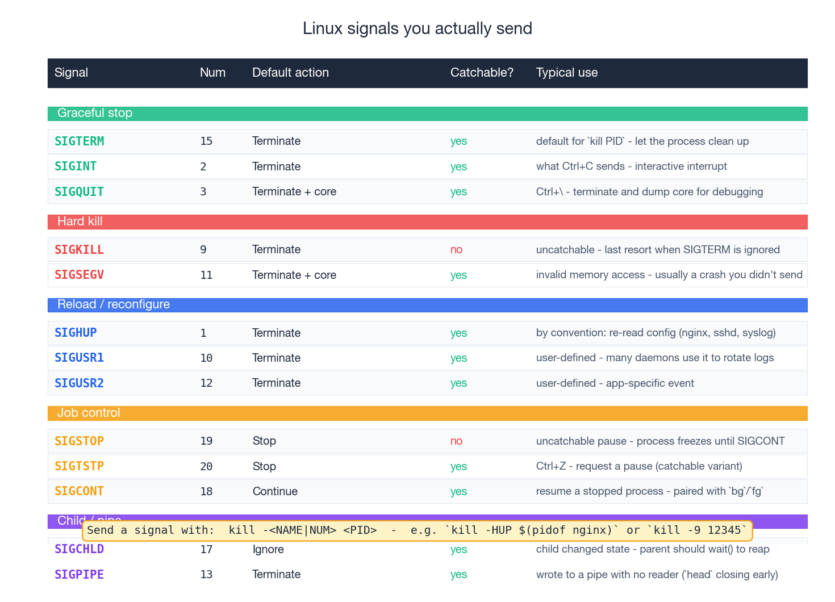Select the Typical use column header
This screenshot has width=835, height=602.
click(566, 73)
